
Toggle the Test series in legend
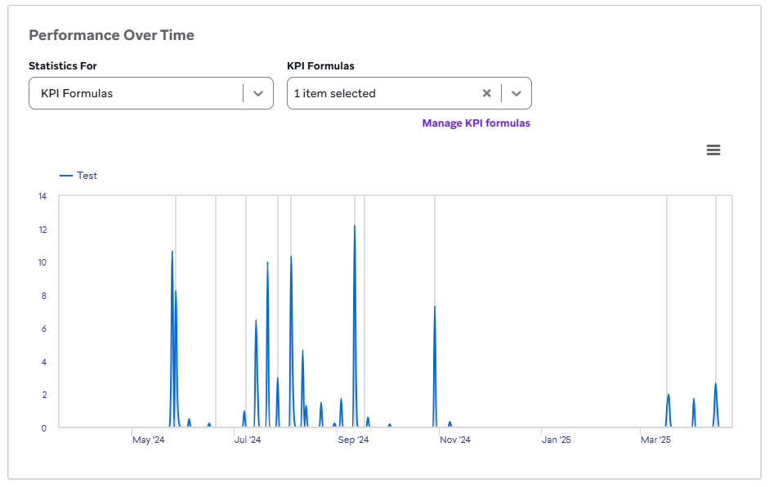(x=78, y=176)
